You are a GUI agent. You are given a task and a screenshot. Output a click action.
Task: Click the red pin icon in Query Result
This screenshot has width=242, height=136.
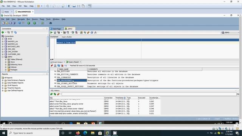point(52,65)
